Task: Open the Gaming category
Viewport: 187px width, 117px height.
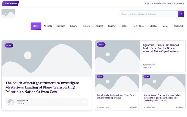Action: click(112, 26)
